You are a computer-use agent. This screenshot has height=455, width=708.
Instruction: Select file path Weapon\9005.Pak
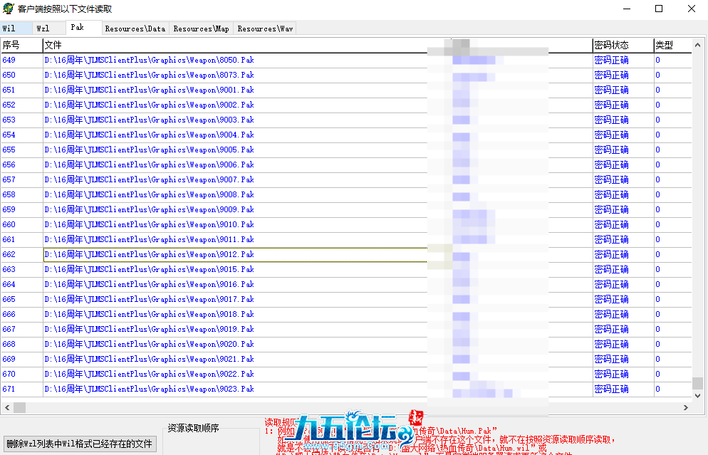[149, 150]
